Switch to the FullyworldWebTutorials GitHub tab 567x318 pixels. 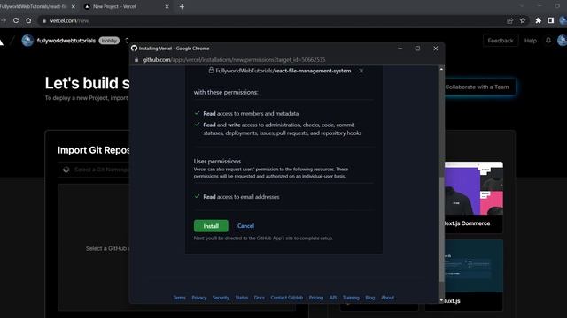36,6
